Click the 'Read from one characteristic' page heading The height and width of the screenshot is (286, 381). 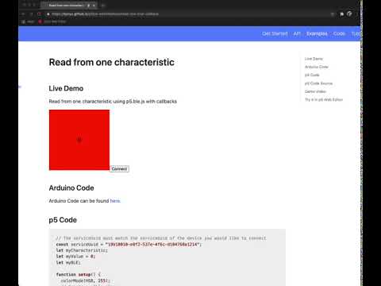(112, 62)
